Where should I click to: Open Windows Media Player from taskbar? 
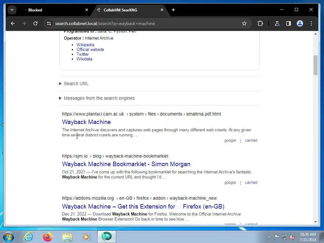tap(86, 237)
